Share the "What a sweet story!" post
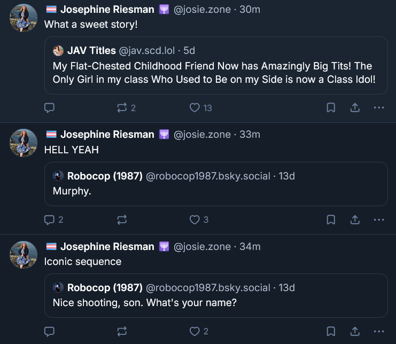The image size is (396, 344). (355, 108)
